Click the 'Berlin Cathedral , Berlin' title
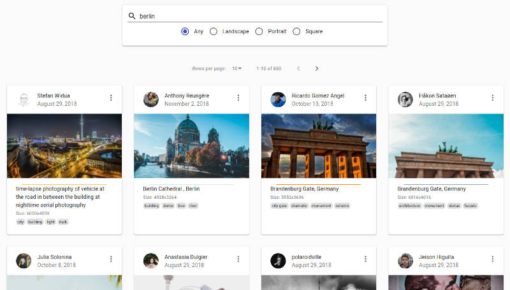This screenshot has height=290, width=510. pyautogui.click(x=171, y=189)
